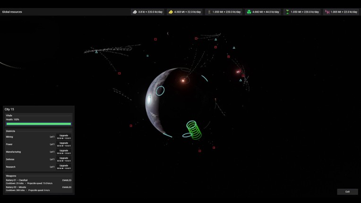Click the green radioactive resource icon
The image size is (361, 203).
point(249,12)
